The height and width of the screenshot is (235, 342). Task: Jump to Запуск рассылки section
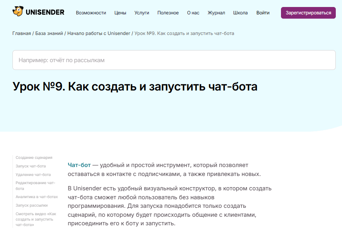[31, 205]
